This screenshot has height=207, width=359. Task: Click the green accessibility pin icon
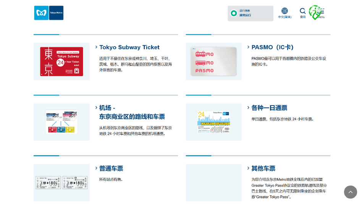(314, 13)
